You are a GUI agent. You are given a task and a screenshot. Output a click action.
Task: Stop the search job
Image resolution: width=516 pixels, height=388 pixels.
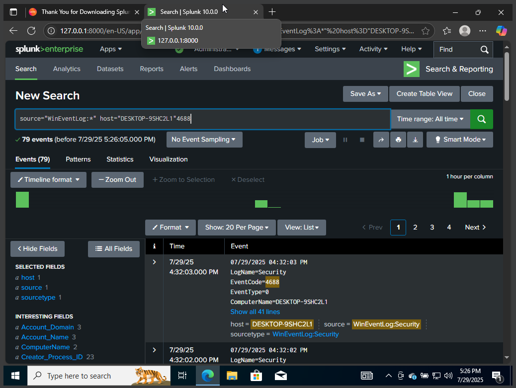(x=362, y=140)
